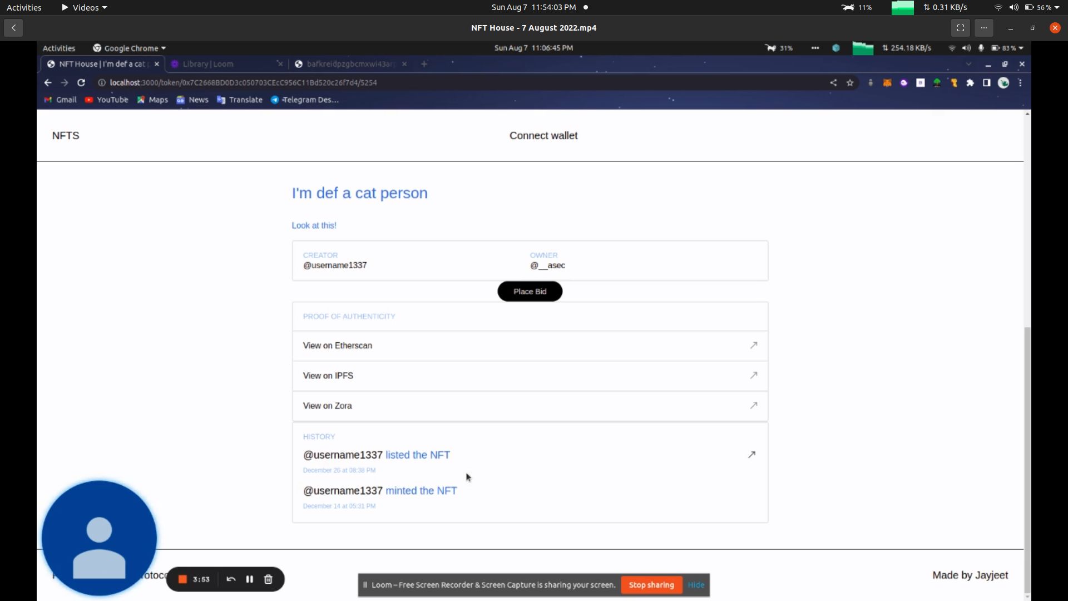
Task: Toggle pause on Loom recording
Action: (250, 579)
